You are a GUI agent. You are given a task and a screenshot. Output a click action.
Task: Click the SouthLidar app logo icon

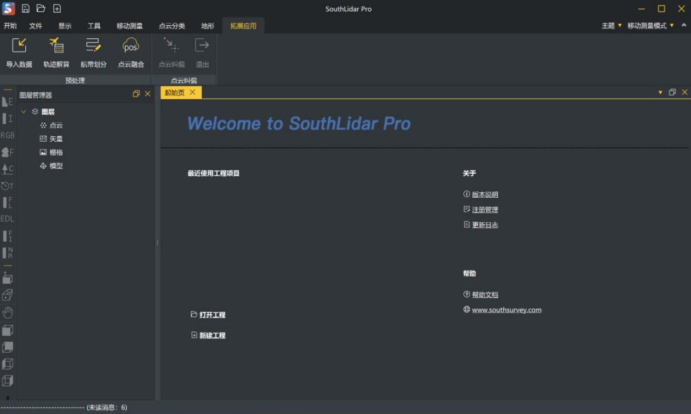click(x=8, y=8)
